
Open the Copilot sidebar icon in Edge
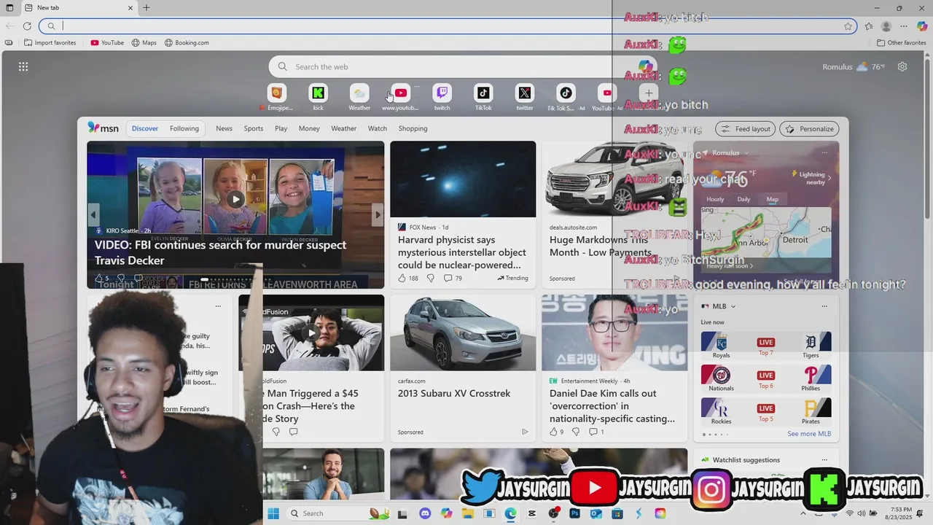point(922,26)
